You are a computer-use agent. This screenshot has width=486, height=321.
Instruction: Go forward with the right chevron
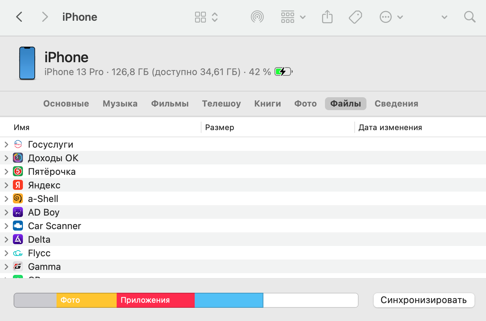coord(45,17)
